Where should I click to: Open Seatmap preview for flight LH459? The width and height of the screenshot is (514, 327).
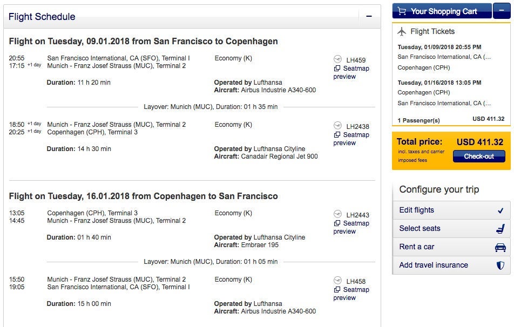coord(351,72)
